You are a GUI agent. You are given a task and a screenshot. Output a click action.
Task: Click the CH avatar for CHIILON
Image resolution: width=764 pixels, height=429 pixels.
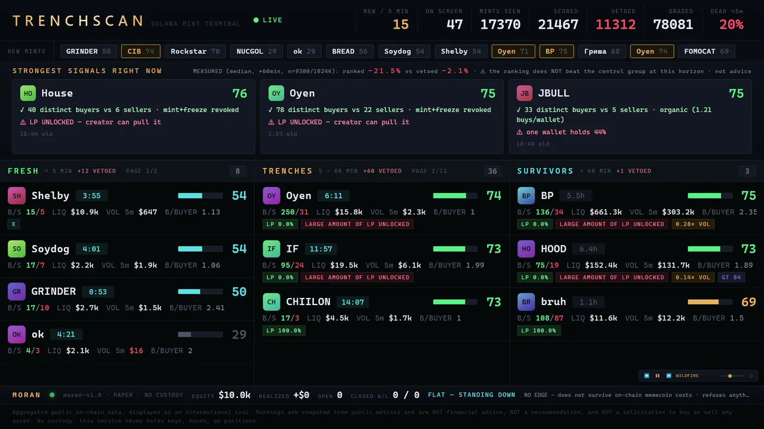pyautogui.click(x=272, y=301)
